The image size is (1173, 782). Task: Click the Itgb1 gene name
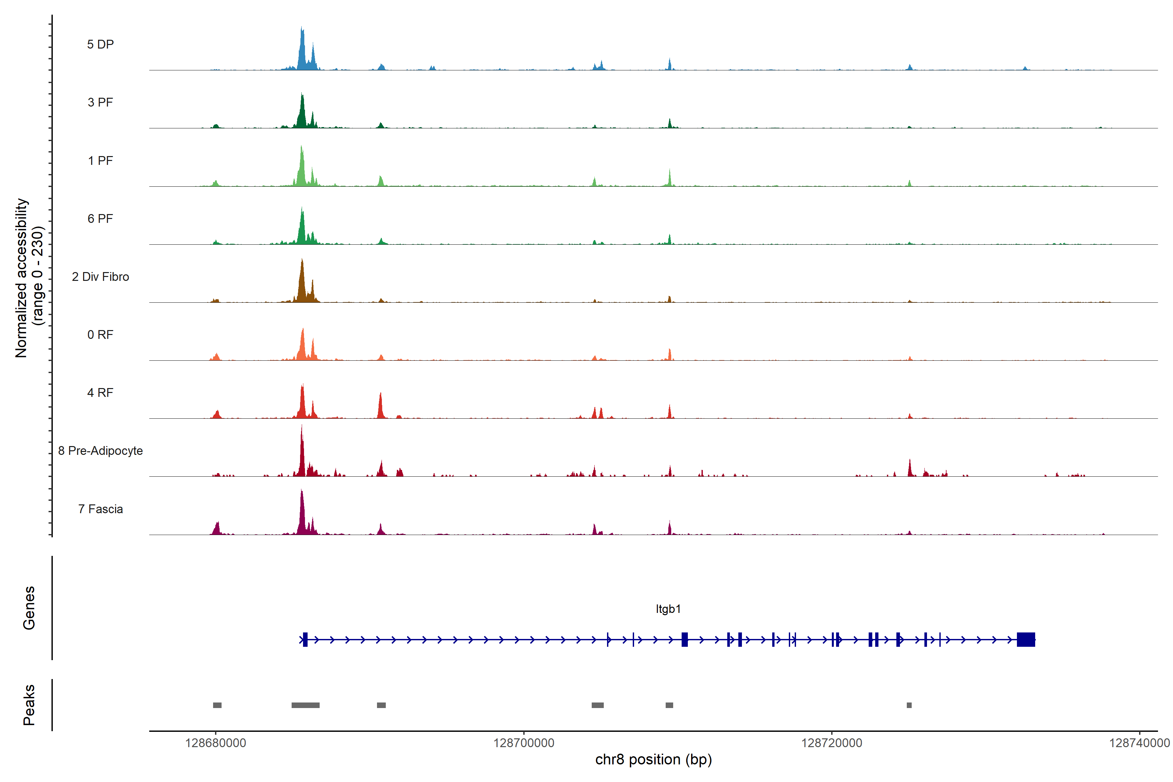coord(668,608)
